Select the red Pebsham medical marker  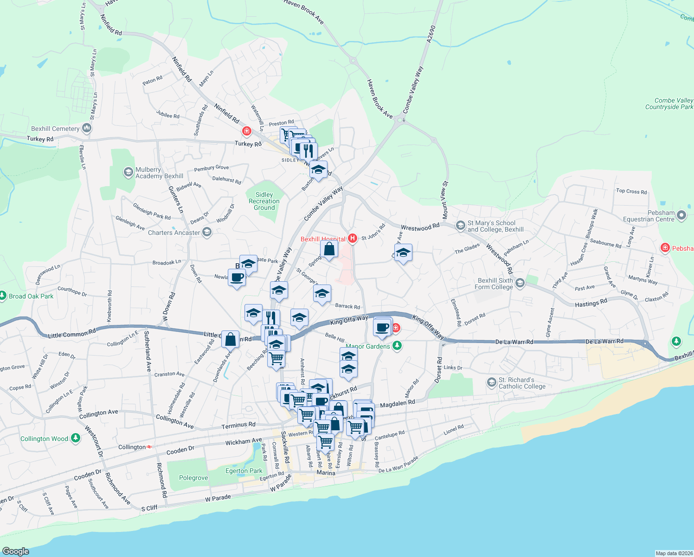point(665,248)
